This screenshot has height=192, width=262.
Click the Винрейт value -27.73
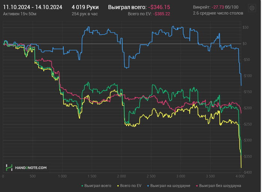pos(217,7)
